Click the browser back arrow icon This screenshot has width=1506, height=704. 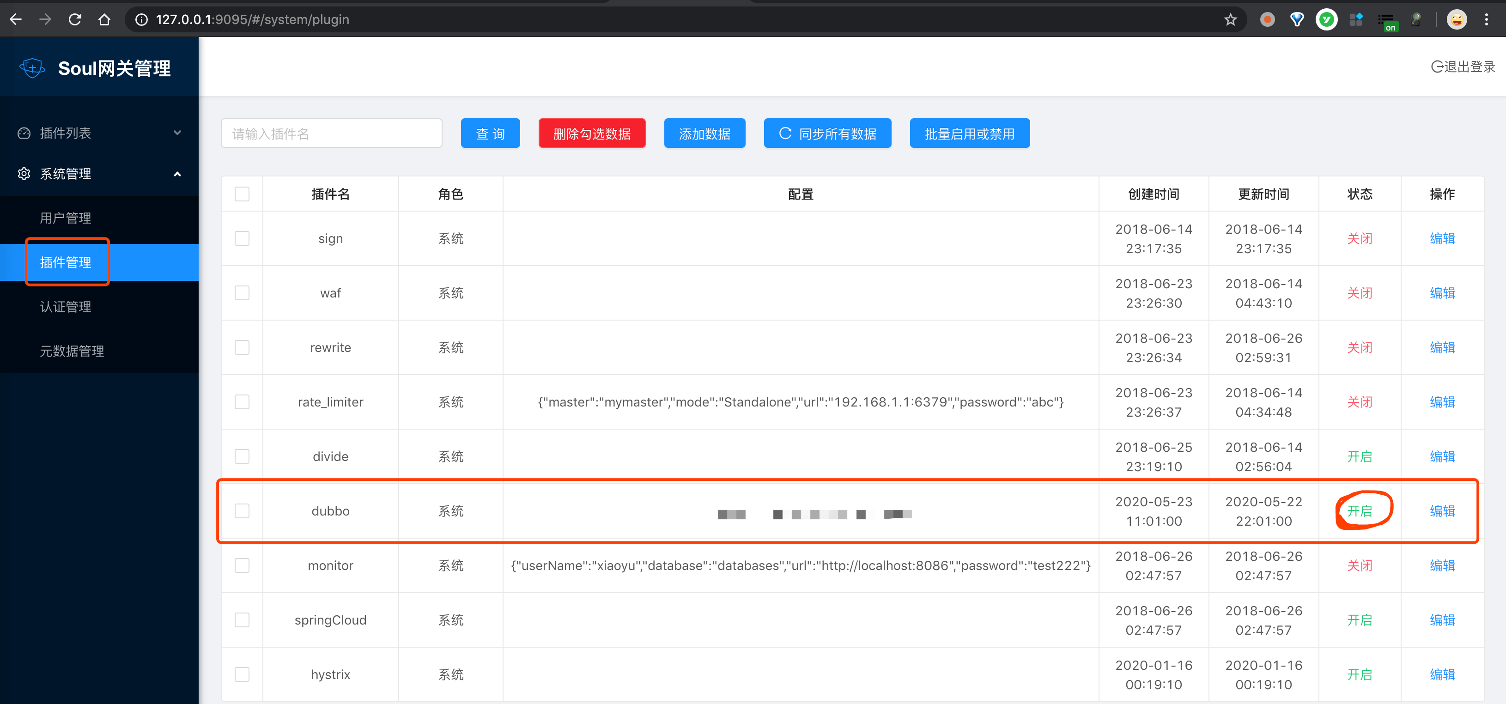click(x=16, y=19)
